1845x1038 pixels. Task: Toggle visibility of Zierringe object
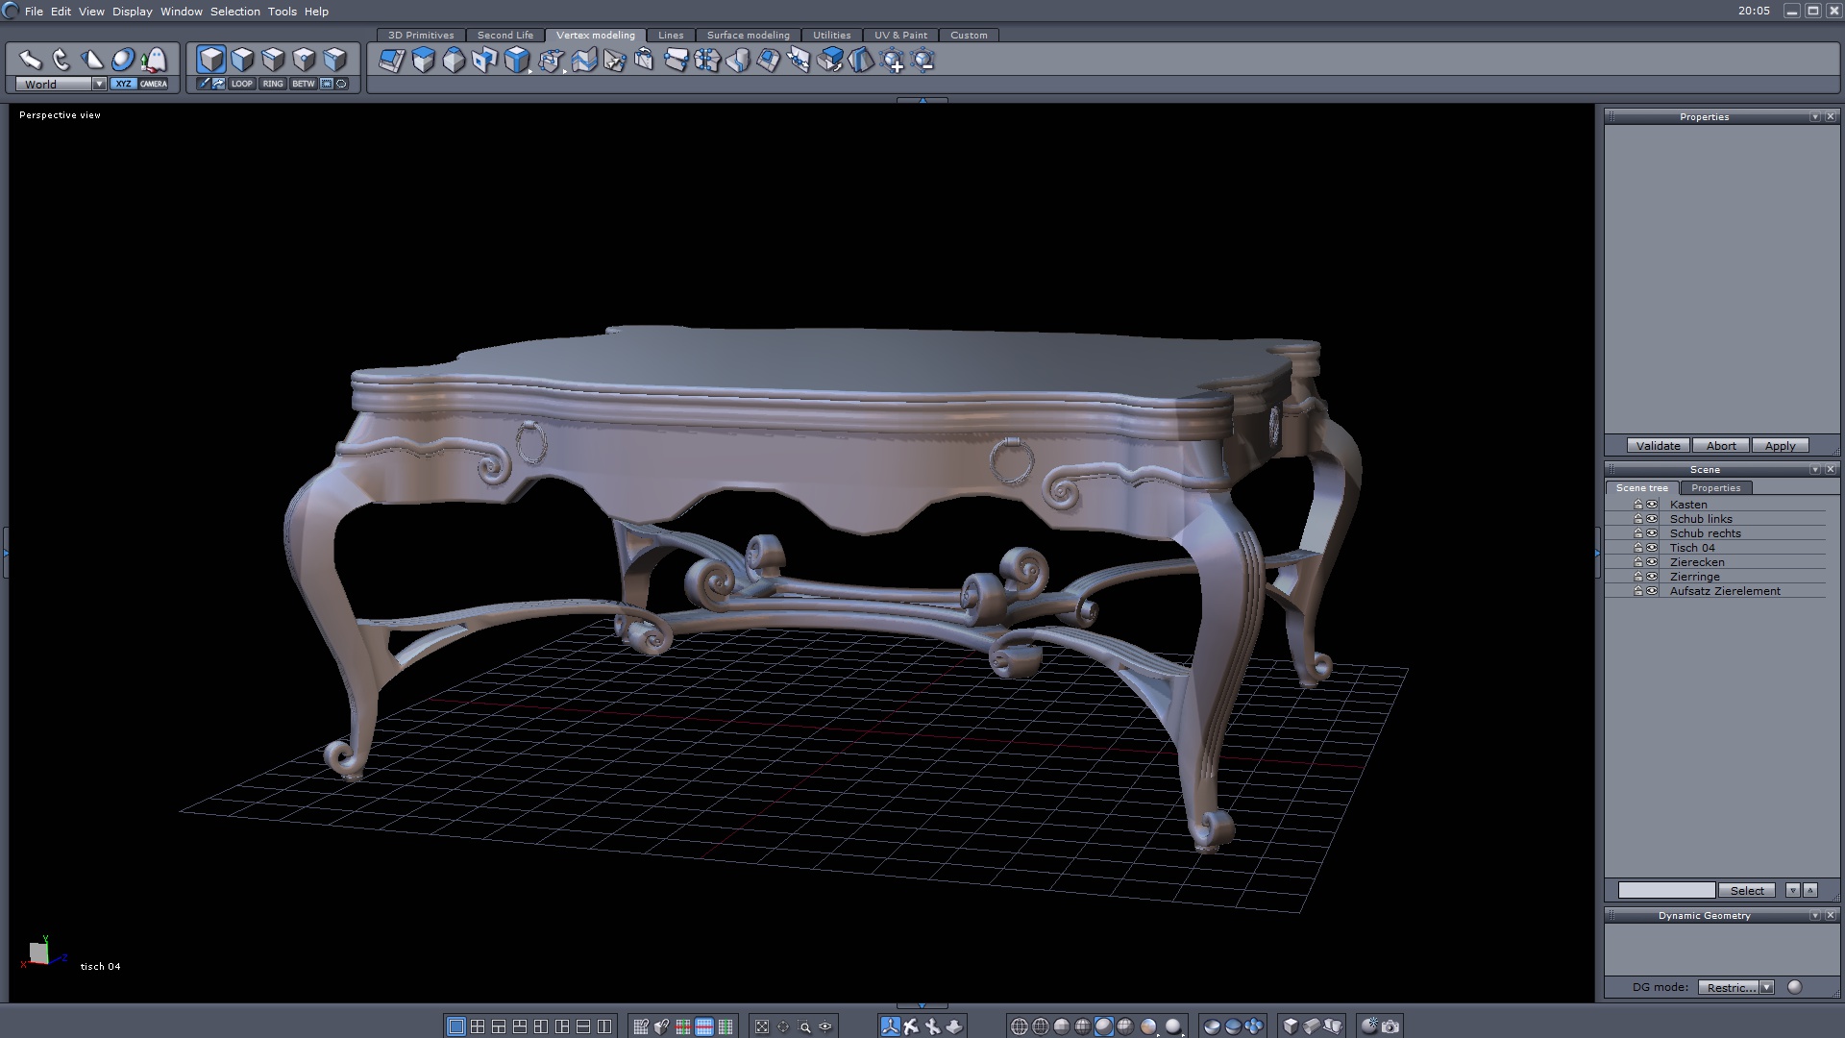click(1652, 577)
